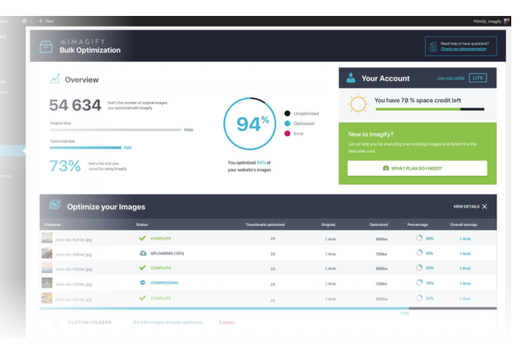The image size is (524, 347).
Task: Click the UPLOADING (13%) status text
Action: coord(167,253)
